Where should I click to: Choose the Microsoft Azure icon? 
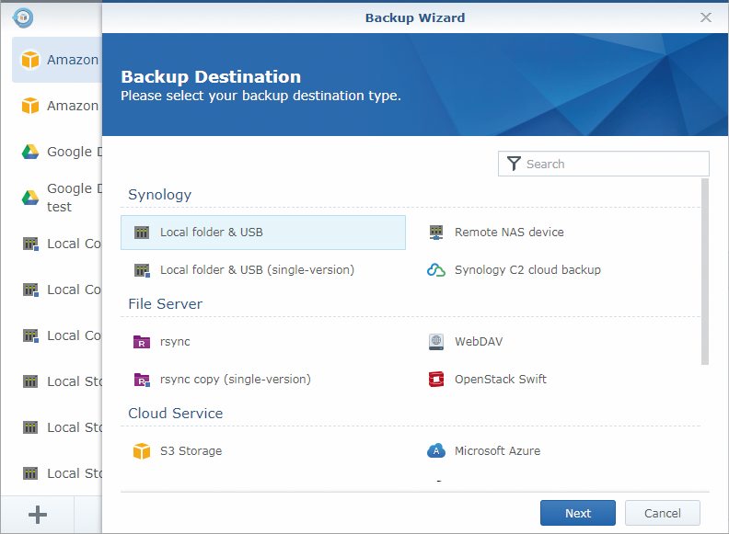[436, 451]
